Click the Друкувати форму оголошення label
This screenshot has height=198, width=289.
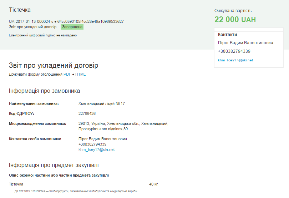(36, 74)
